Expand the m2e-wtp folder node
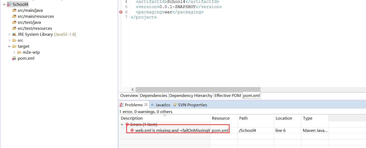 tap(14, 52)
